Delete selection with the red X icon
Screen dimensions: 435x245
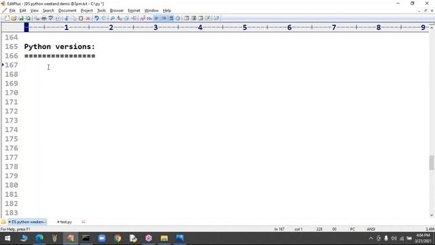88,18
